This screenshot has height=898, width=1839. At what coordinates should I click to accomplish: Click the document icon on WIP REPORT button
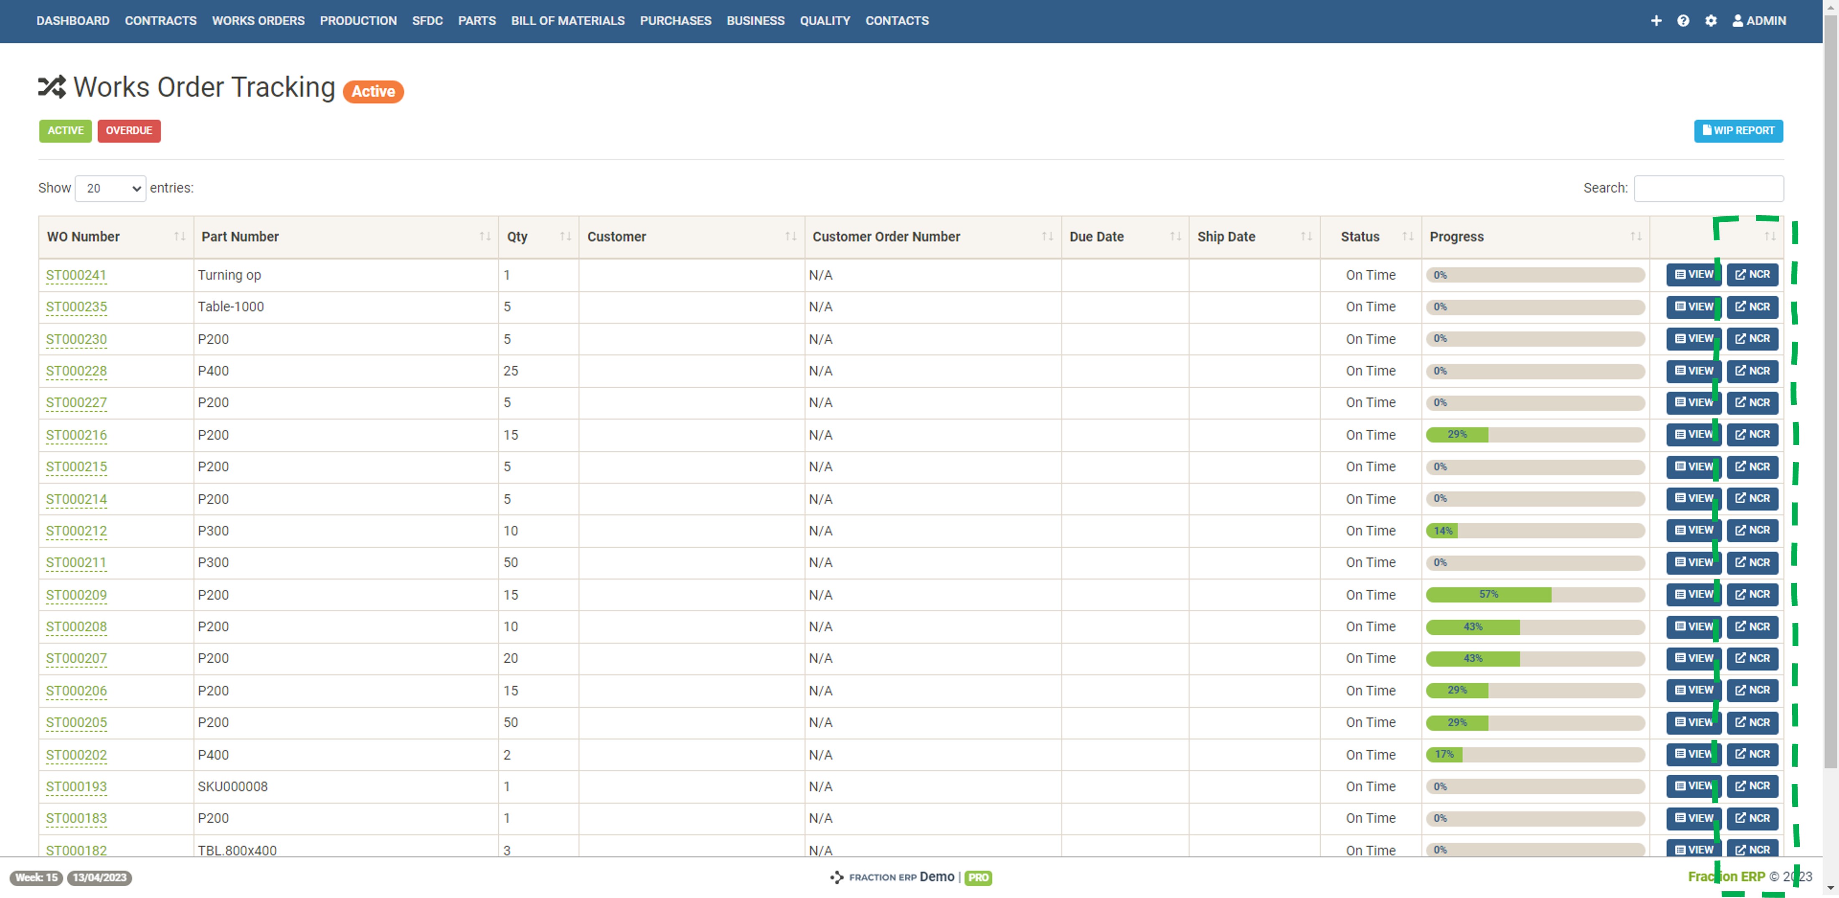point(1708,131)
